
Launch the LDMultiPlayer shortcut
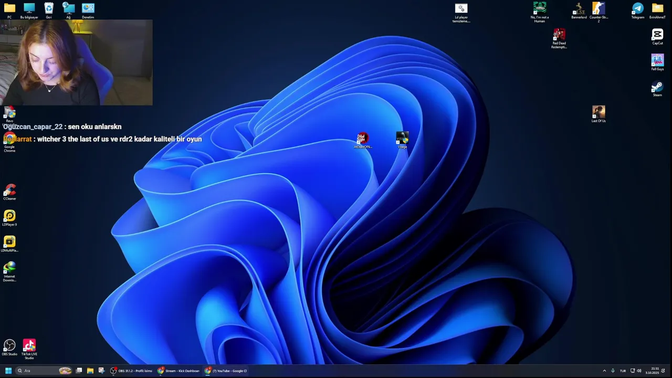click(9, 244)
